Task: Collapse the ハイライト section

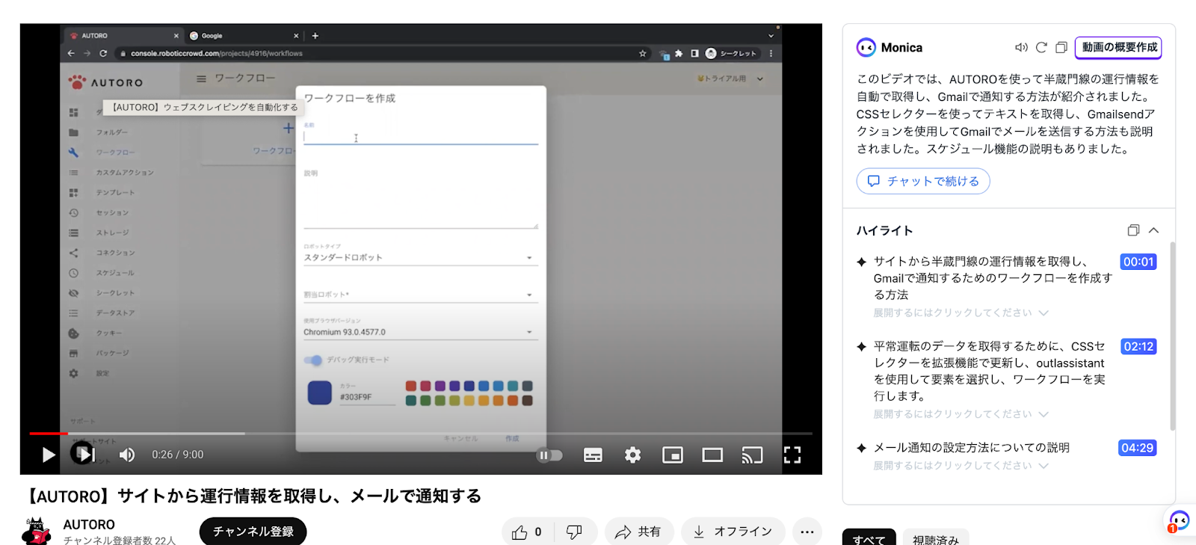Action: pos(1153,230)
